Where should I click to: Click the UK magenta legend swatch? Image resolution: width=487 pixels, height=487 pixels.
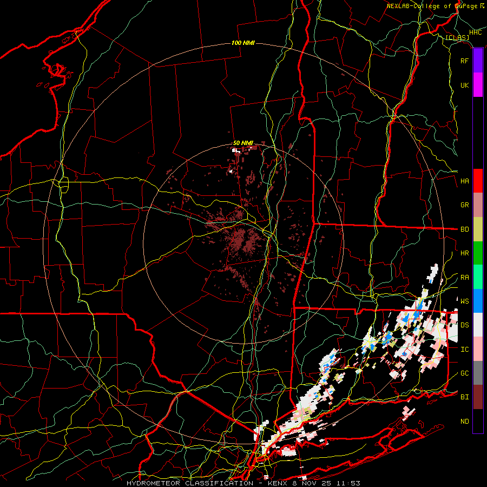pyautogui.click(x=478, y=85)
